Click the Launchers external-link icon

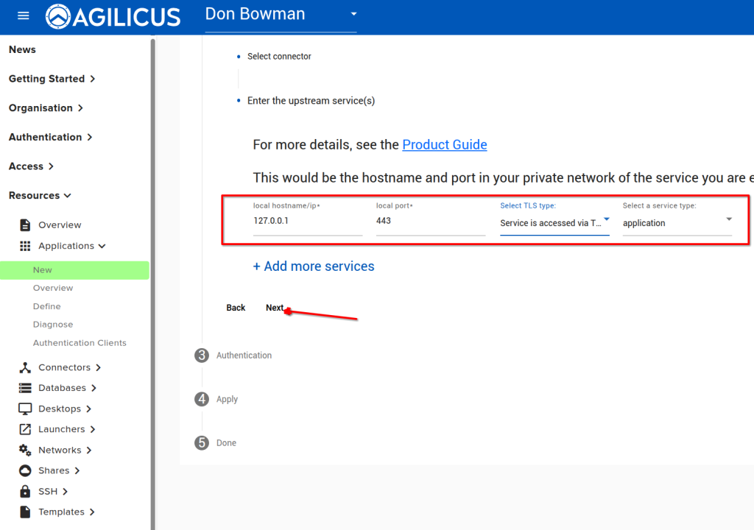[25, 429]
